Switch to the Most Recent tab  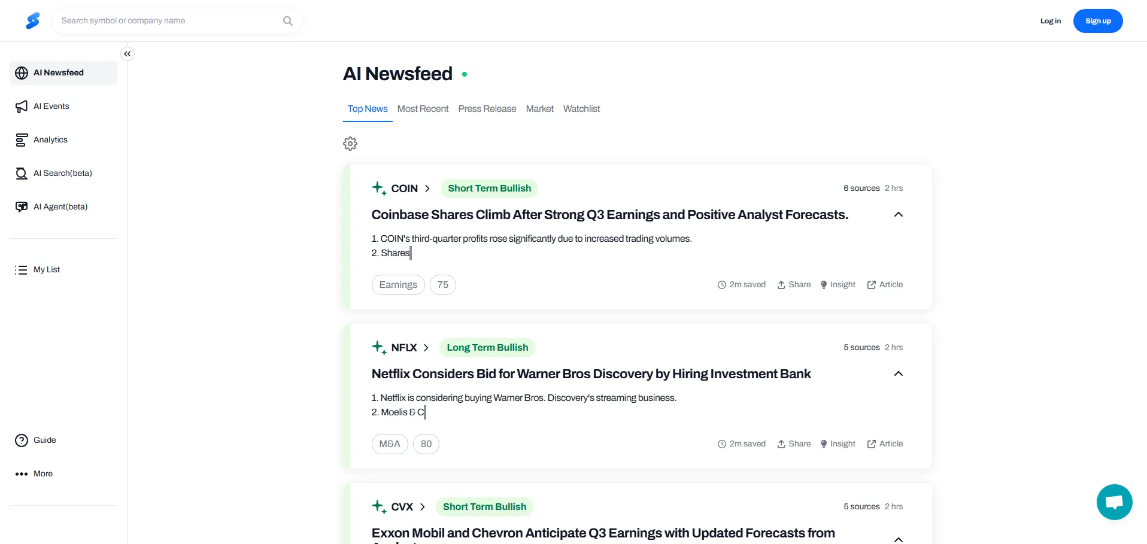tap(423, 109)
